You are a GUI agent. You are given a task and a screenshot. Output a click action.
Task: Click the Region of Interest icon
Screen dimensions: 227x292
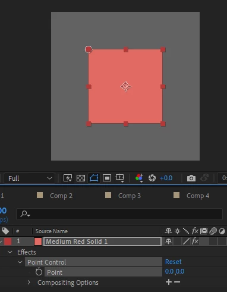107,178
